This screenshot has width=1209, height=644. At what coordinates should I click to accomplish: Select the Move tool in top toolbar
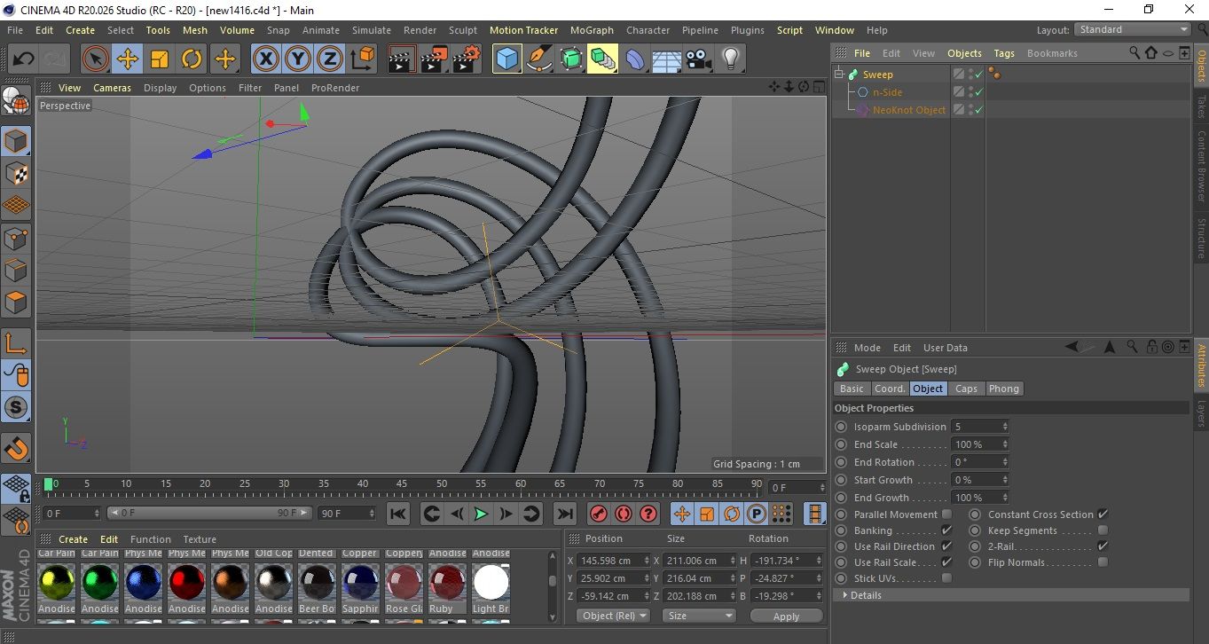tap(127, 59)
